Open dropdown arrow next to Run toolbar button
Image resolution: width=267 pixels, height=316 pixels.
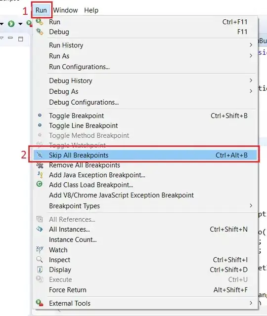(20, 24)
